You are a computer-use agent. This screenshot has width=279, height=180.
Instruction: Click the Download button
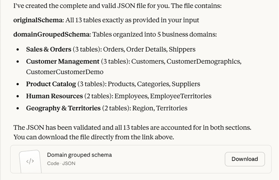(244, 159)
